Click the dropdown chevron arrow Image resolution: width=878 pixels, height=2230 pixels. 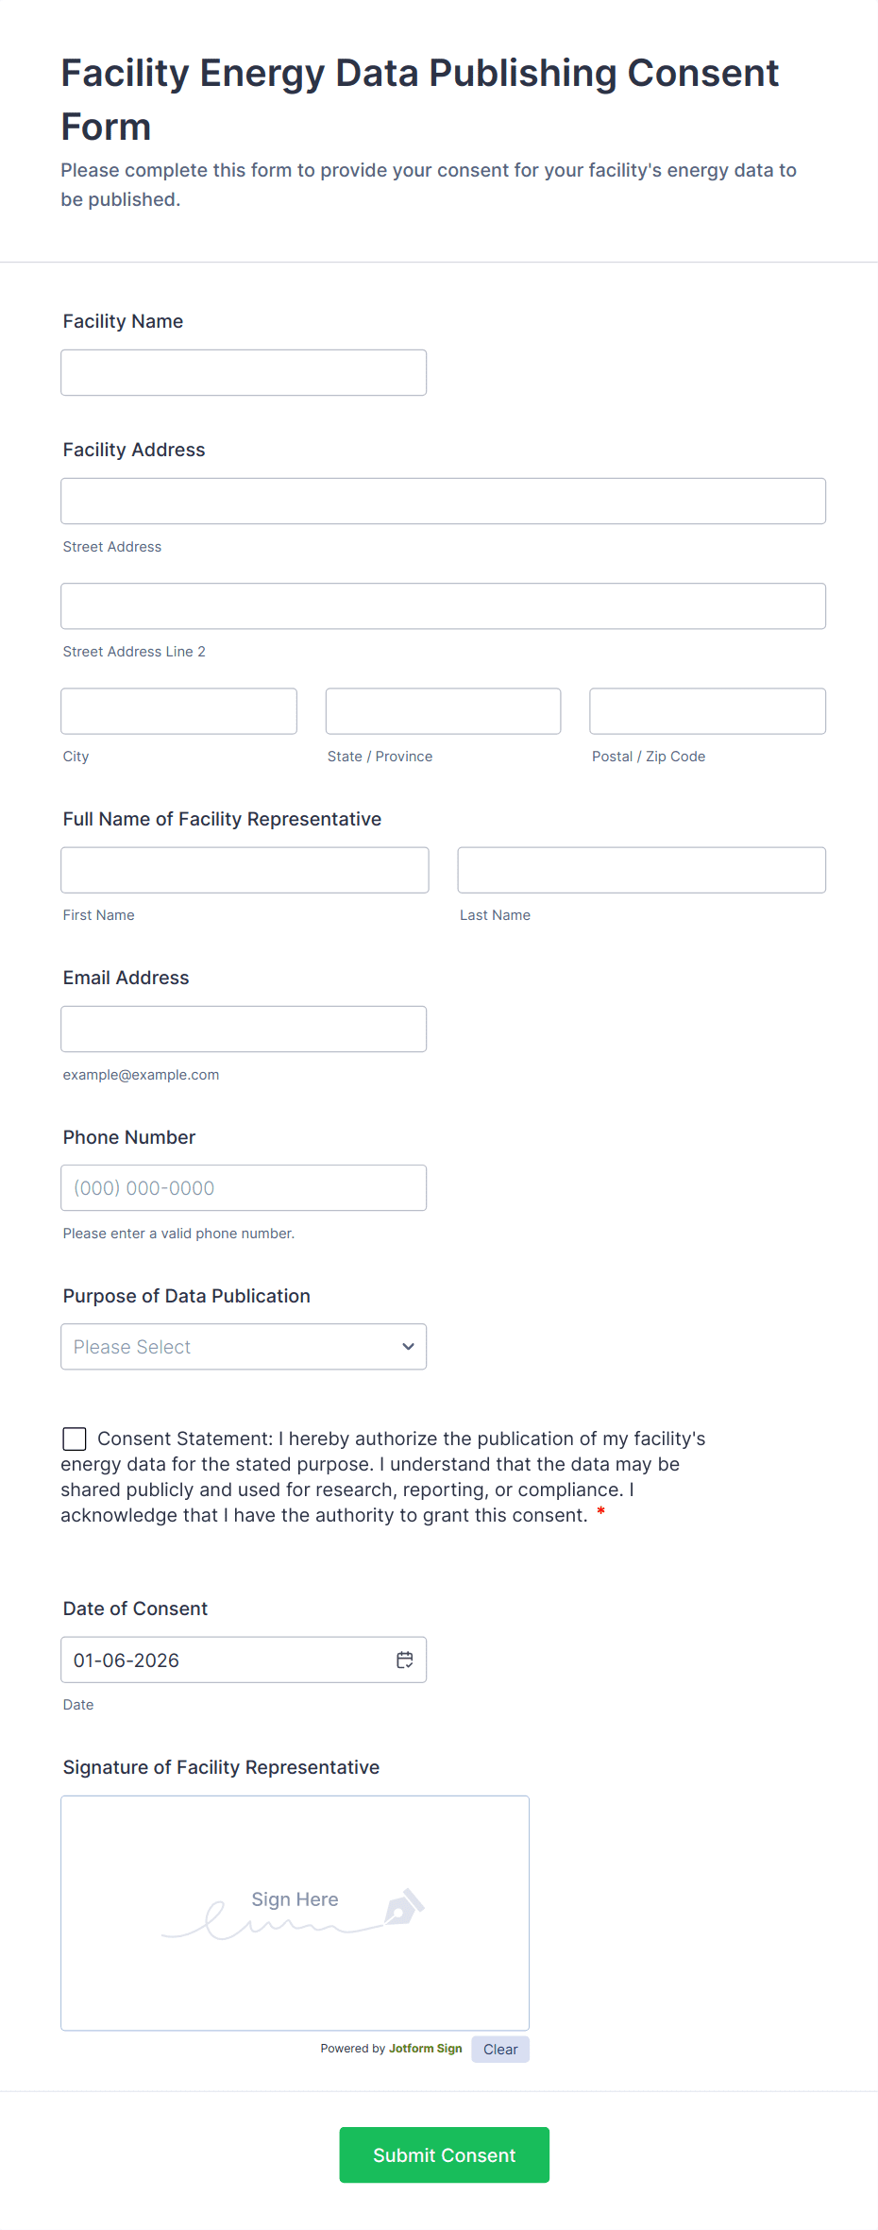pos(408,1347)
